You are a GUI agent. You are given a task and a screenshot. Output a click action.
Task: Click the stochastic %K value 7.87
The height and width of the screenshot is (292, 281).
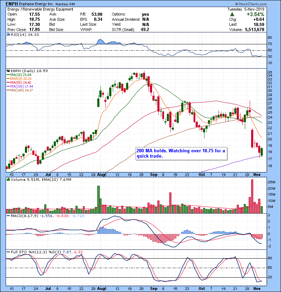67,252
